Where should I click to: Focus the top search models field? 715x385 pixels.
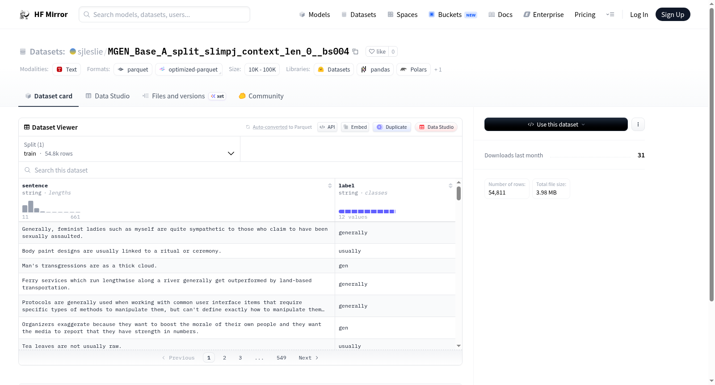pyautogui.click(x=164, y=14)
